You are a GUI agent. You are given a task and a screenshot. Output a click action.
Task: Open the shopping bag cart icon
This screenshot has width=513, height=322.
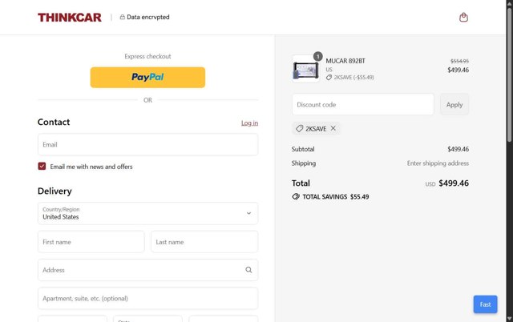(x=463, y=17)
